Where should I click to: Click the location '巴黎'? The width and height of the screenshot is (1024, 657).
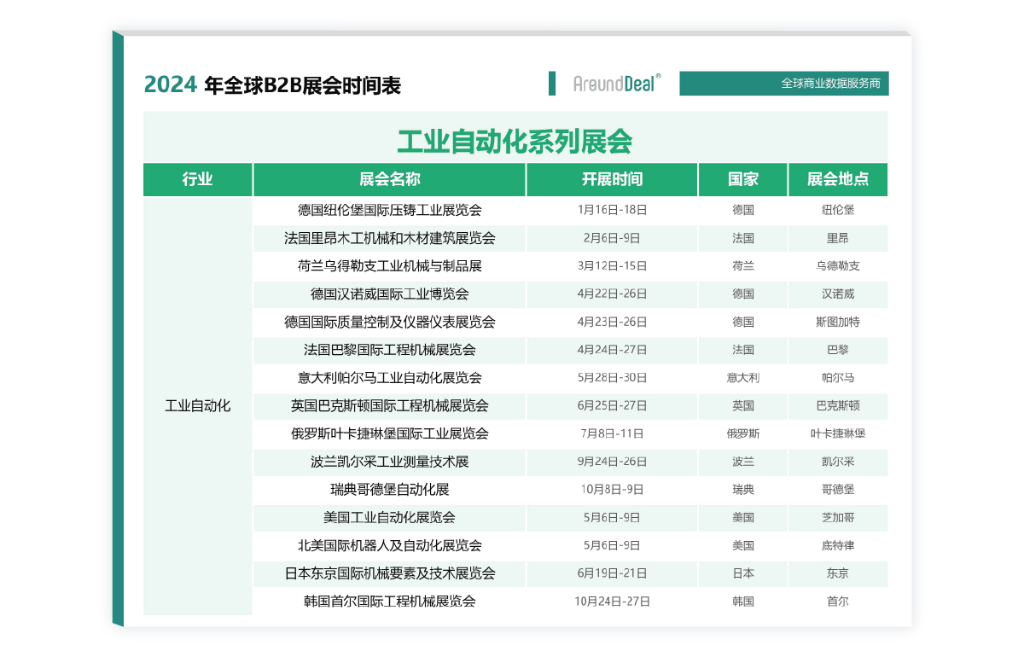pyautogui.click(x=838, y=350)
